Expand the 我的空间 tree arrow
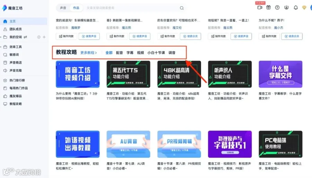The height and width of the screenshot is (178, 312). (1, 37)
